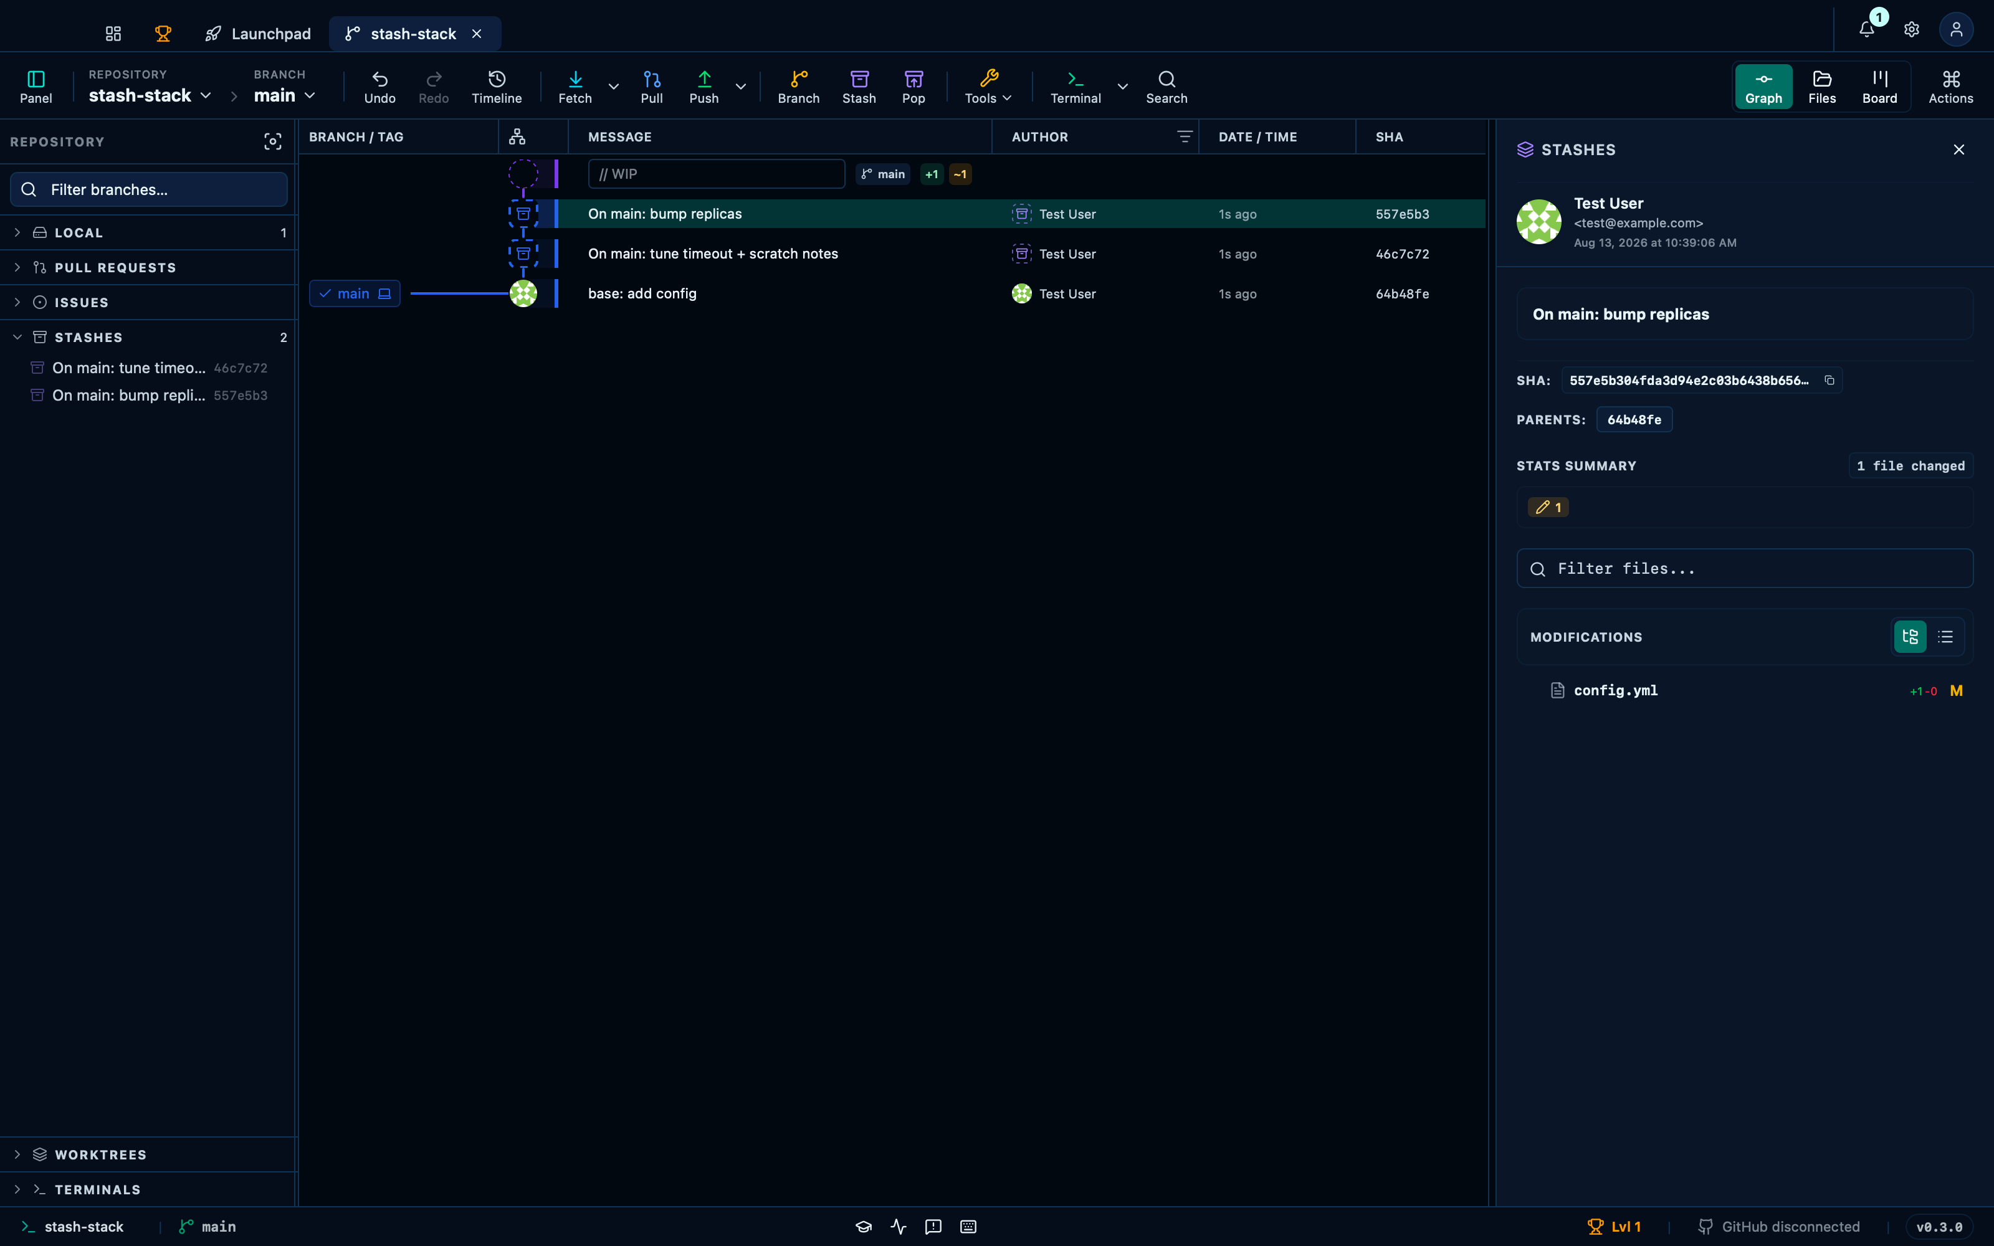The width and height of the screenshot is (1994, 1246).
Task: Toggle the side Panel icon
Action: click(x=36, y=87)
